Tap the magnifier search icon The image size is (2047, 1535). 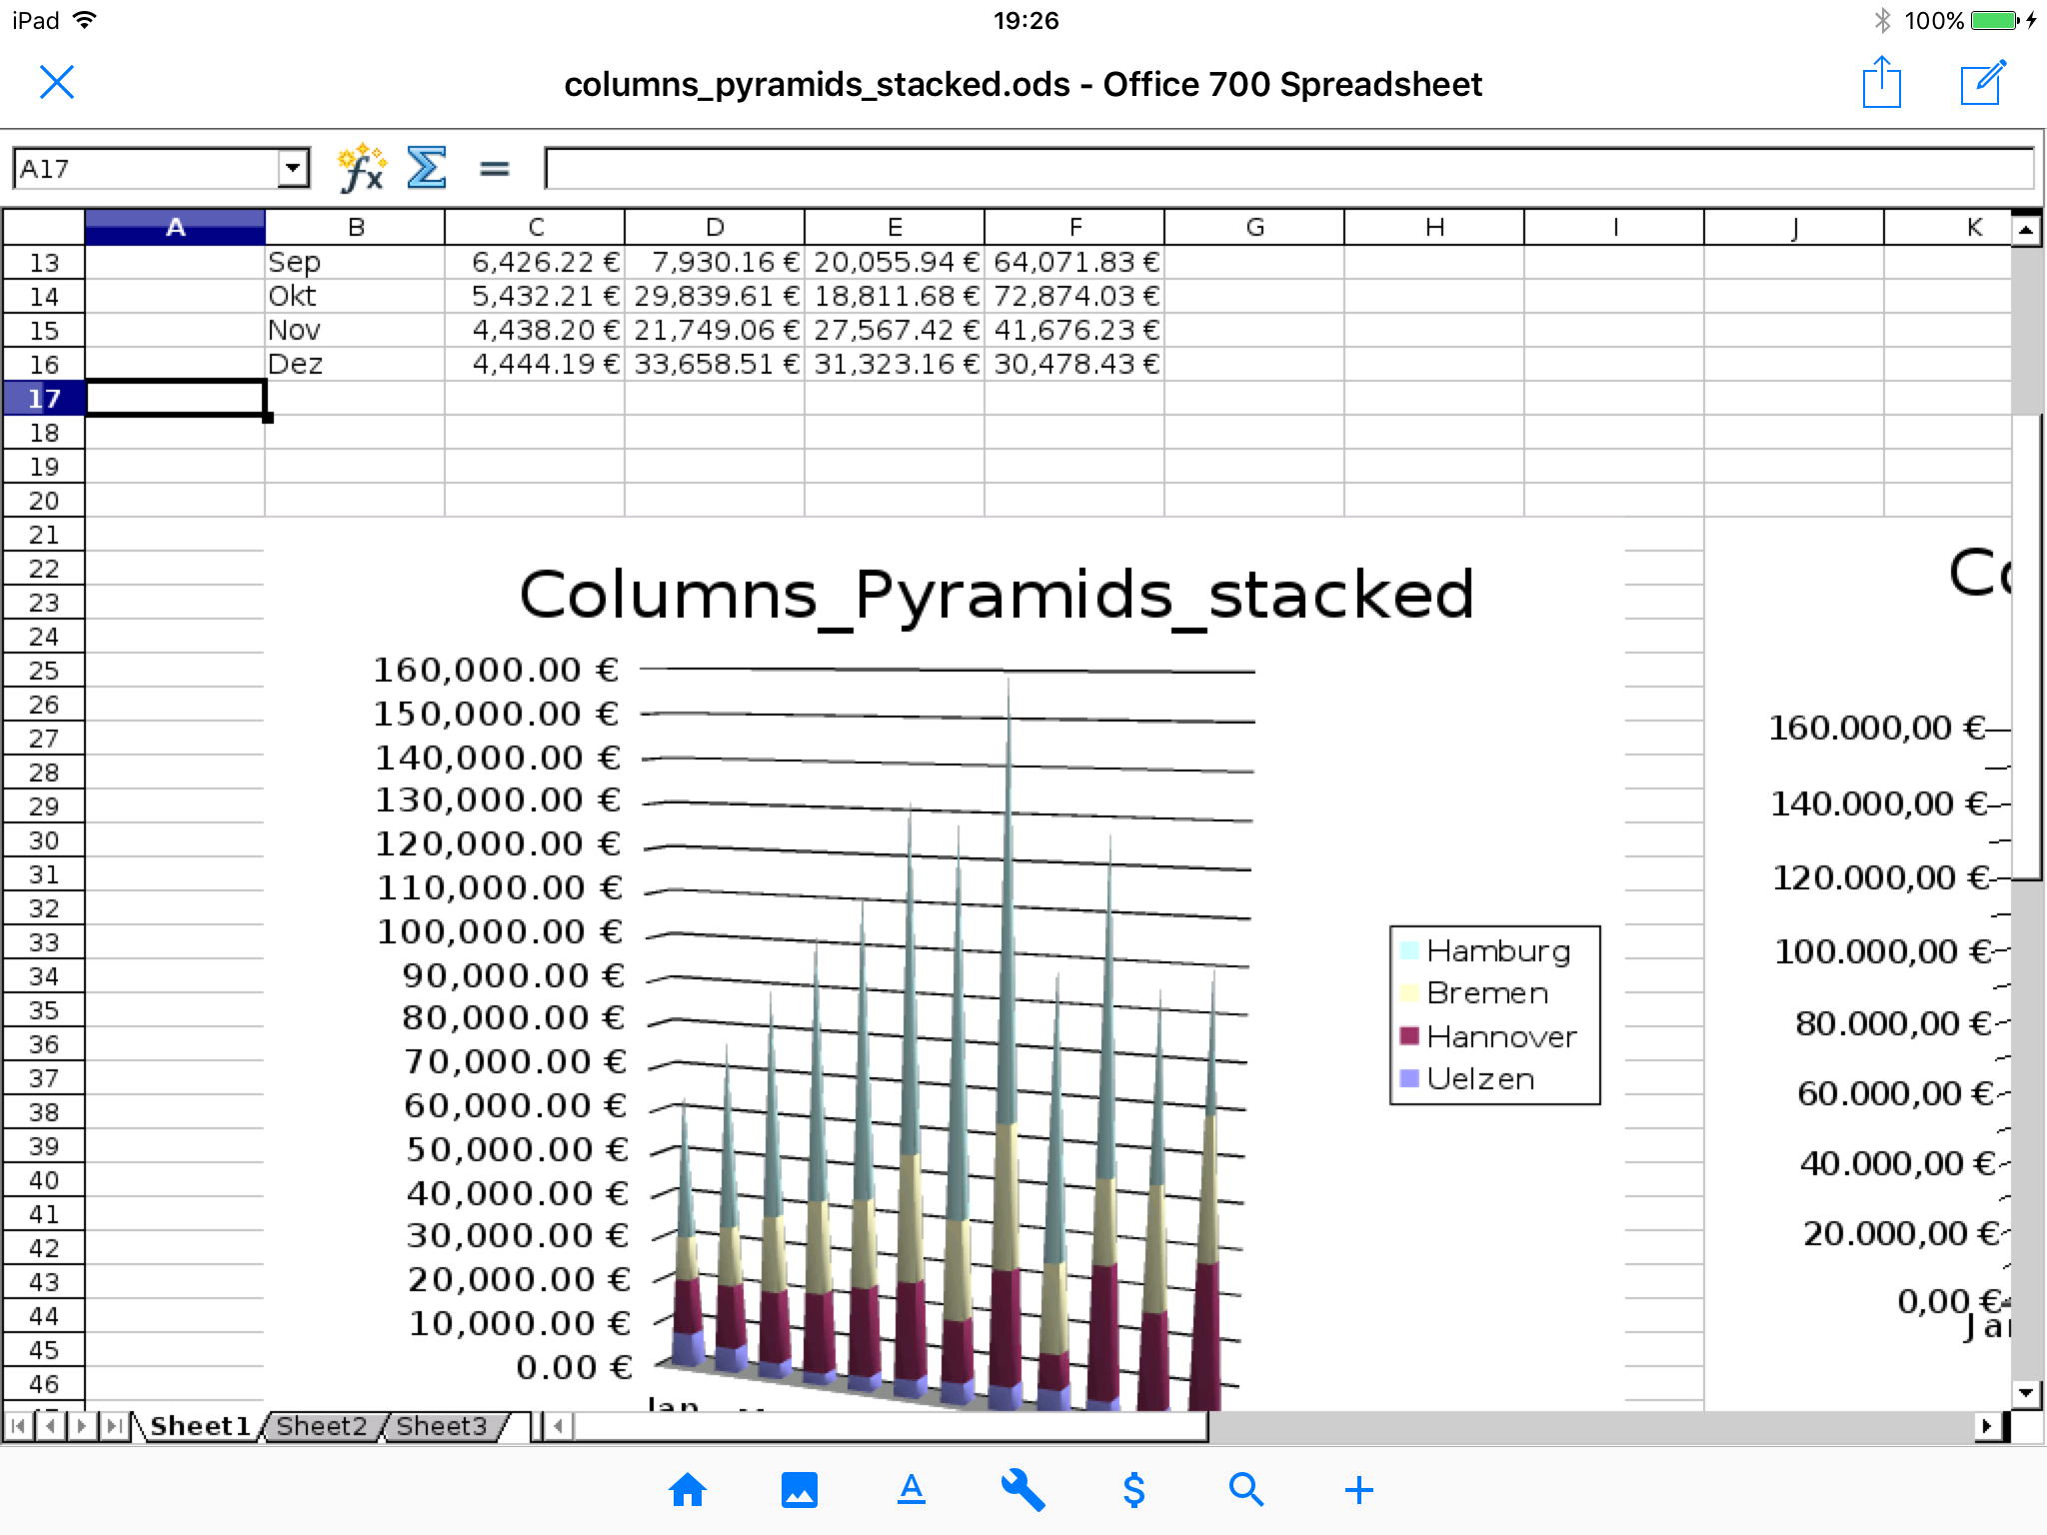pos(1246,1490)
